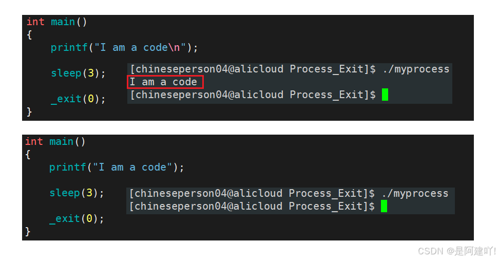Image resolution: width=498 pixels, height=260 pixels.
Task: Click closing brace of top code block
Action: (29, 112)
